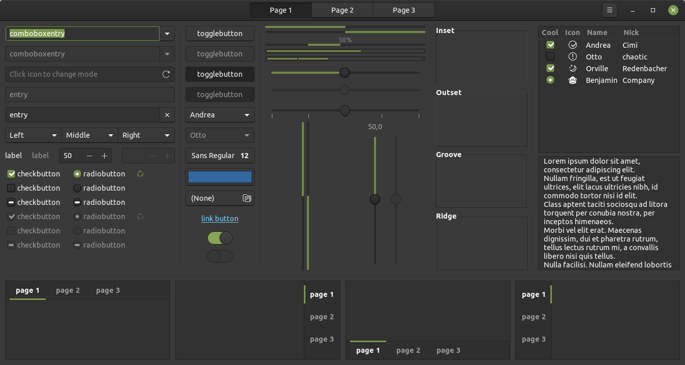Screen dimensions: 685x365
Task: Switch to Page 1 in the header
Action: (281, 10)
